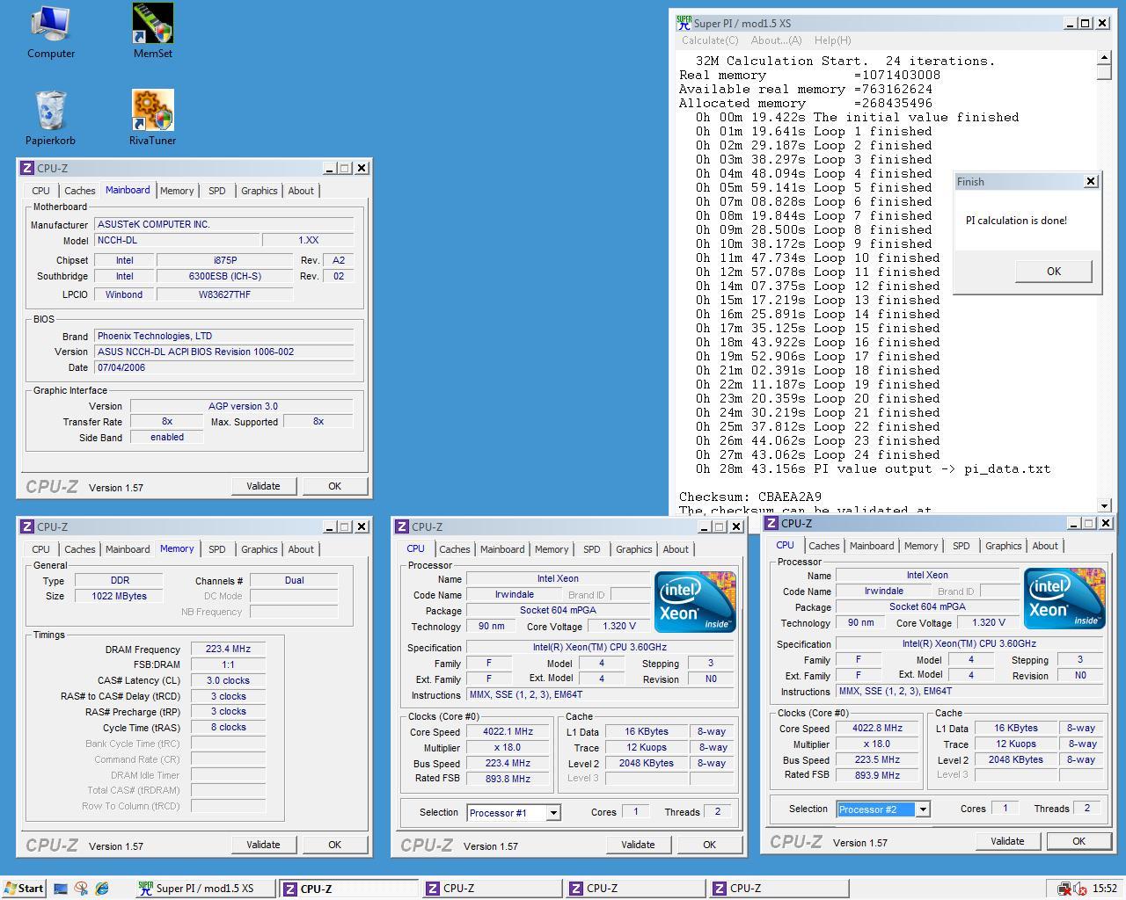The width and height of the screenshot is (1126, 900).
Task: Click OK in Processor #1 CPU-Z window
Action: click(709, 845)
